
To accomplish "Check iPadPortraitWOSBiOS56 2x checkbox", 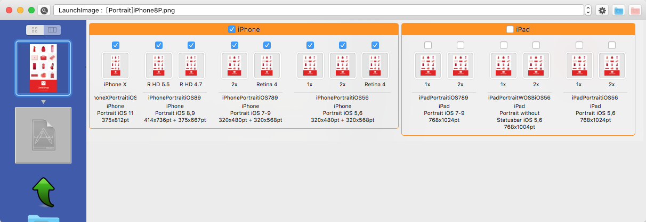I will coord(536,45).
